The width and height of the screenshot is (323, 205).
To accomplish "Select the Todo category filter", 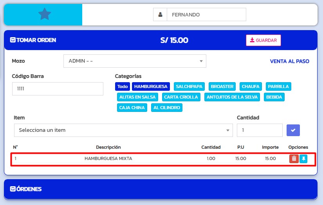I will [x=123, y=86].
